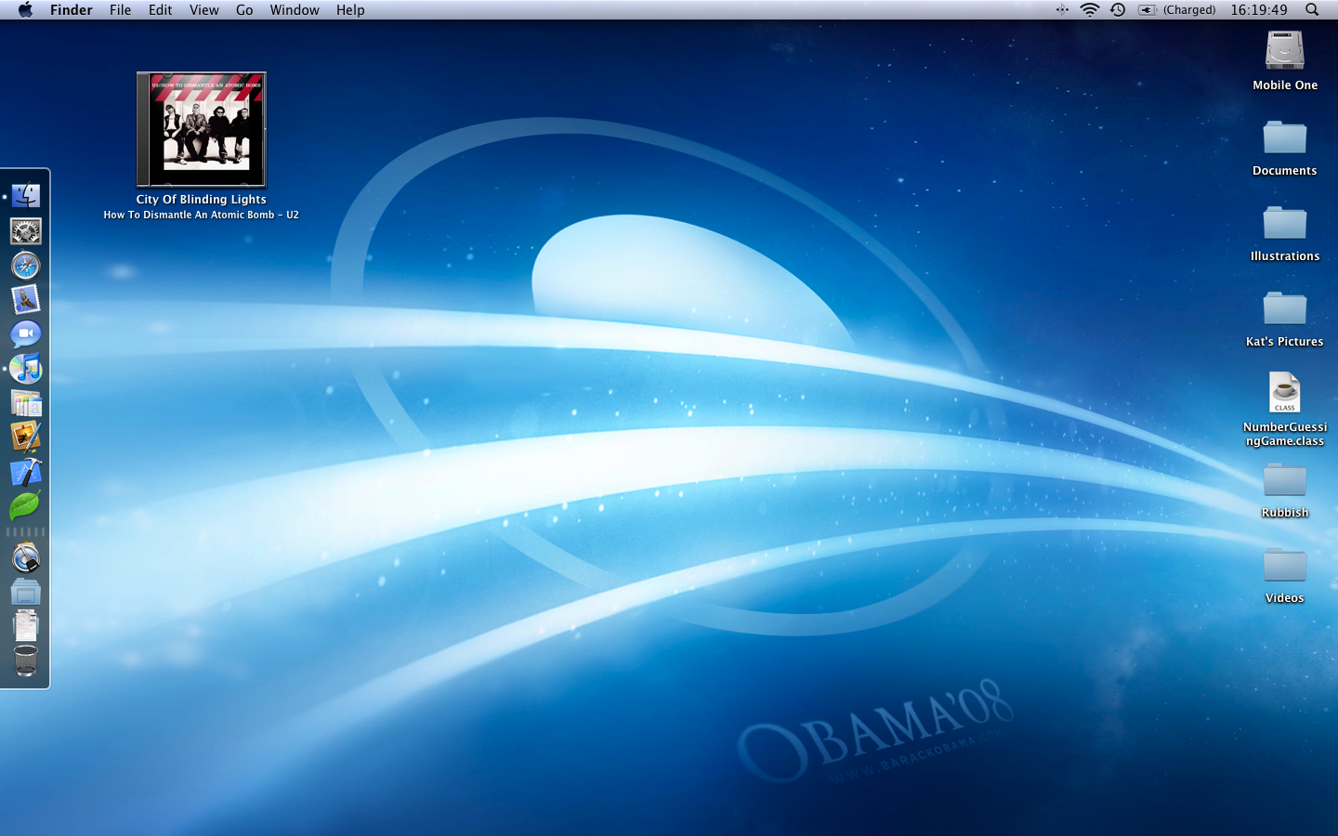Open the View menu
Image resolution: width=1338 pixels, height=836 pixels.
click(203, 10)
